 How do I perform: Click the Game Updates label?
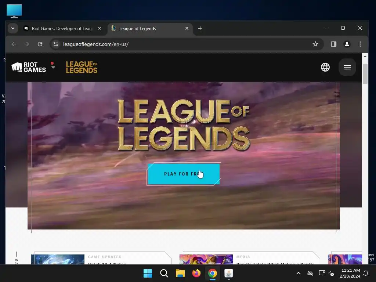tap(105, 257)
